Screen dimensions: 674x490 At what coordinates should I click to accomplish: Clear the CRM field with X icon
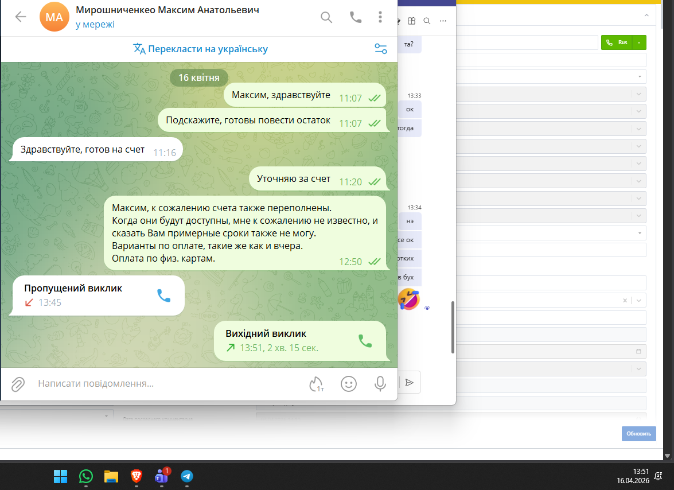625,301
